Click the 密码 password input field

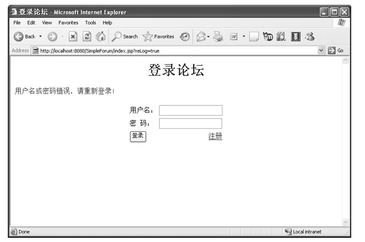190,123
